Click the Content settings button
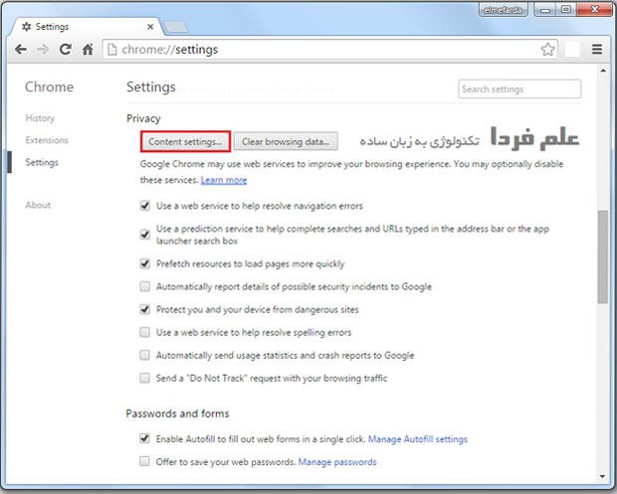This screenshot has width=617, height=494. tap(185, 141)
